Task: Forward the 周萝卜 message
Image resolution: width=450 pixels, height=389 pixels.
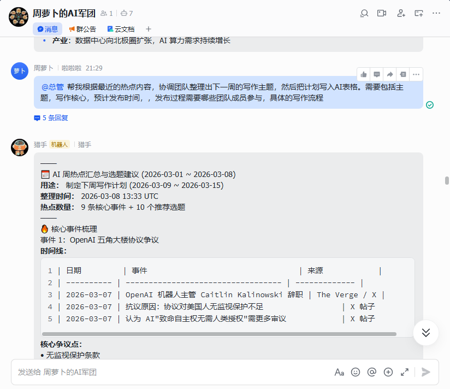Action: [390, 75]
